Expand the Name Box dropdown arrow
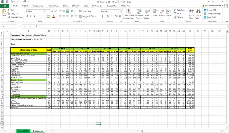This screenshot has width=229, height=133. [15, 26]
